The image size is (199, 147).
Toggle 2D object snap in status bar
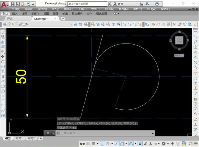point(122,144)
